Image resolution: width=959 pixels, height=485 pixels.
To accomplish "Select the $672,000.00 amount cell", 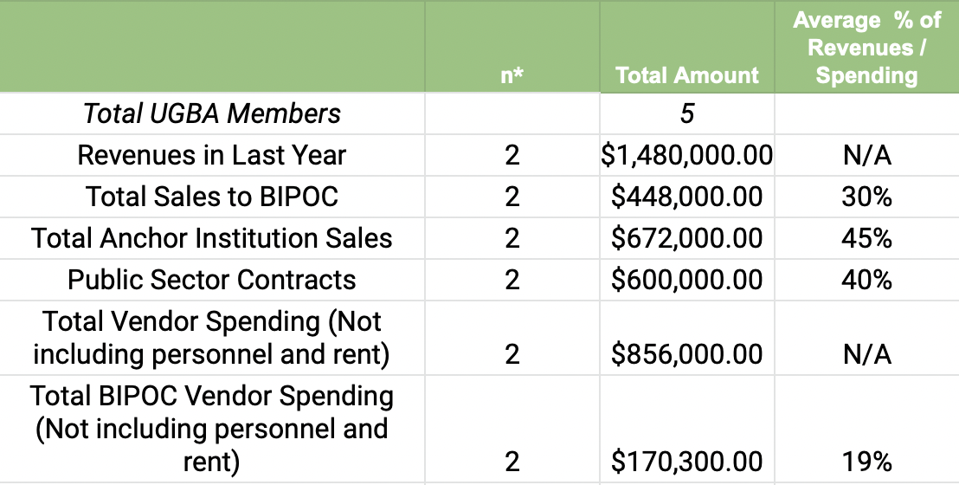I will click(687, 238).
